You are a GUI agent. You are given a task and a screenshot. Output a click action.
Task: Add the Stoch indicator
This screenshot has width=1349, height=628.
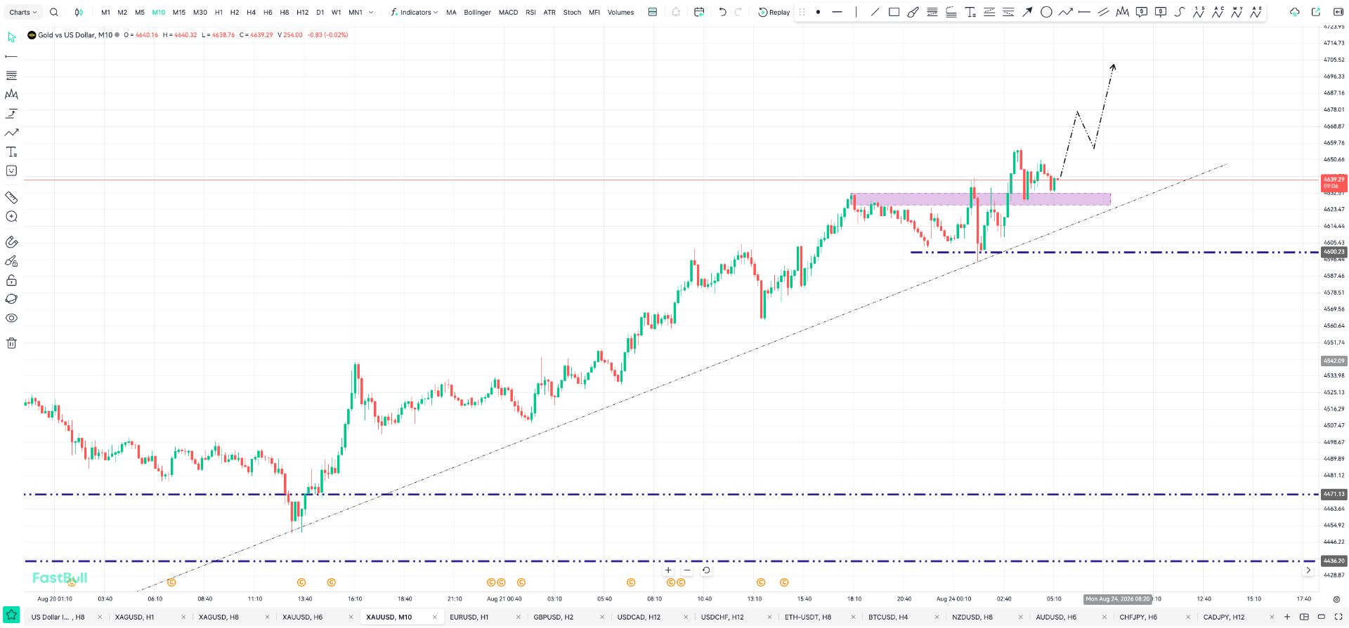coord(572,12)
